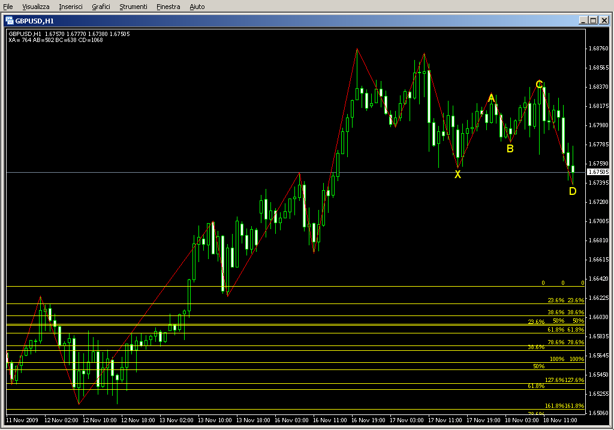Click the 1.66810 price axis label
The width and height of the screenshot is (614, 430).
pos(599,240)
